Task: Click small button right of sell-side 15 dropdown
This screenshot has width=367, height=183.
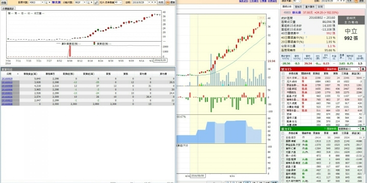Action: pyautogui.click(x=363, y=129)
